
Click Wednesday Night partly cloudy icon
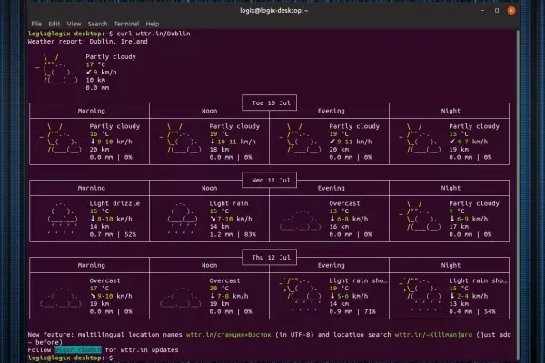click(420, 215)
